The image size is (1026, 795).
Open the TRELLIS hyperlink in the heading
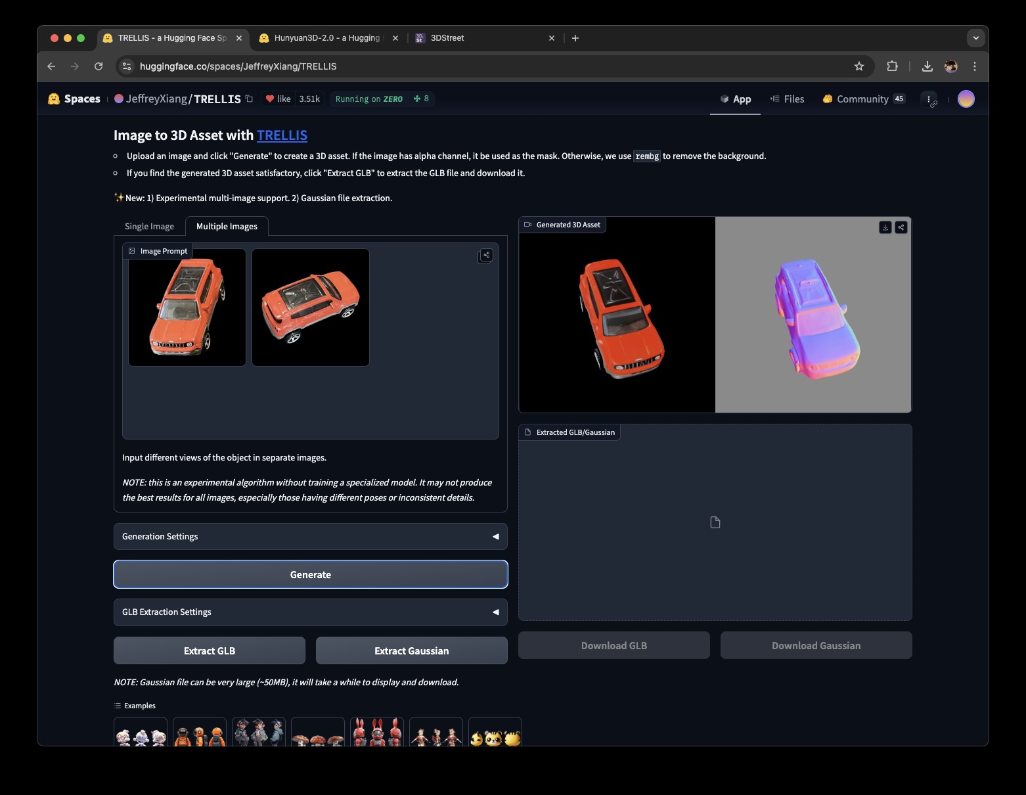coord(282,135)
